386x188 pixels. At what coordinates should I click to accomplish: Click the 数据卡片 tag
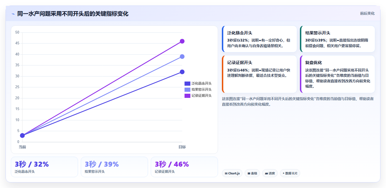tap(290, 173)
